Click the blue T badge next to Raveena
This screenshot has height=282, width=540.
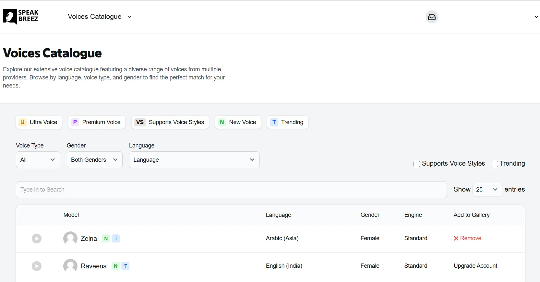tap(126, 266)
